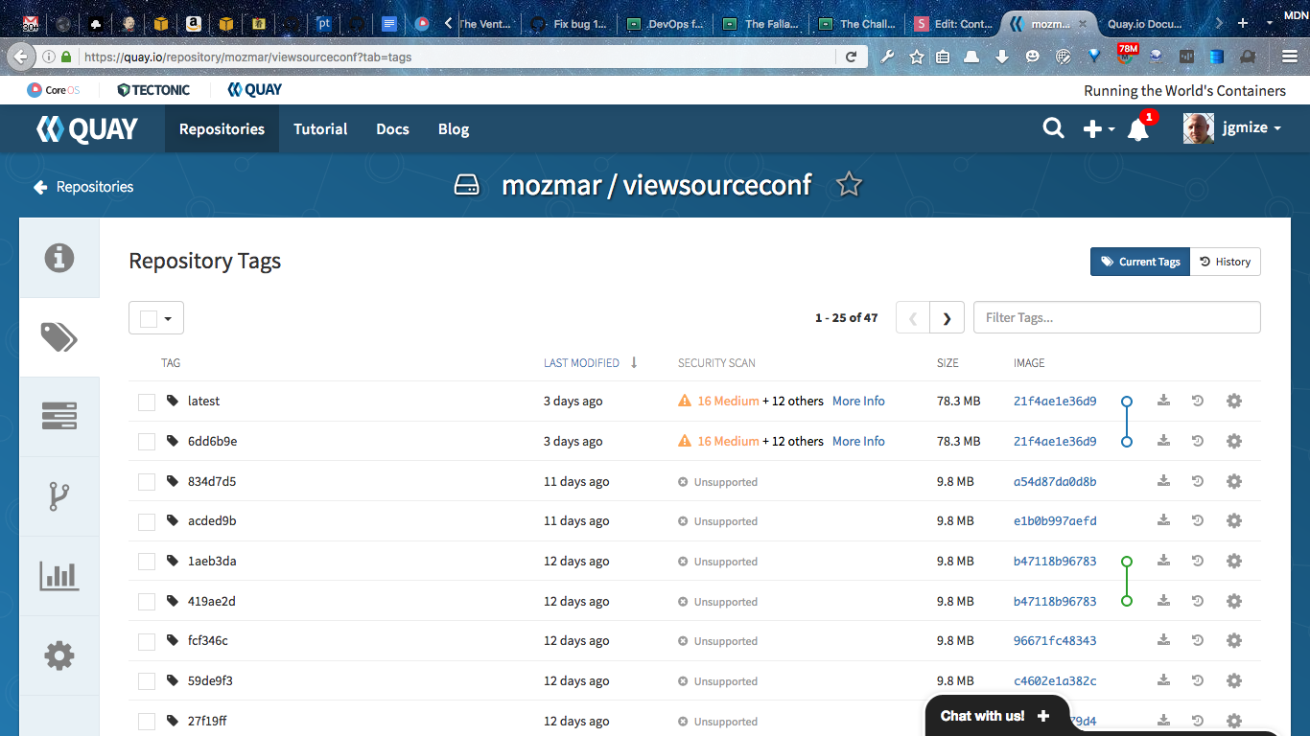Open the branch sidebar tab icon
Screen dimensions: 1310x736
coord(59,496)
